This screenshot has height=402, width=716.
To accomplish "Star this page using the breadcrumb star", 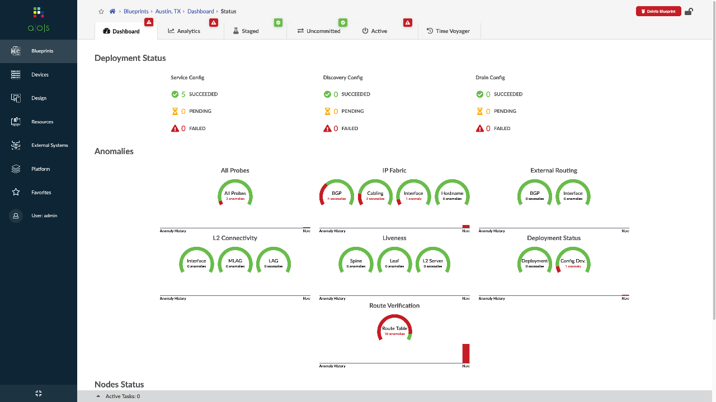I will click(101, 11).
